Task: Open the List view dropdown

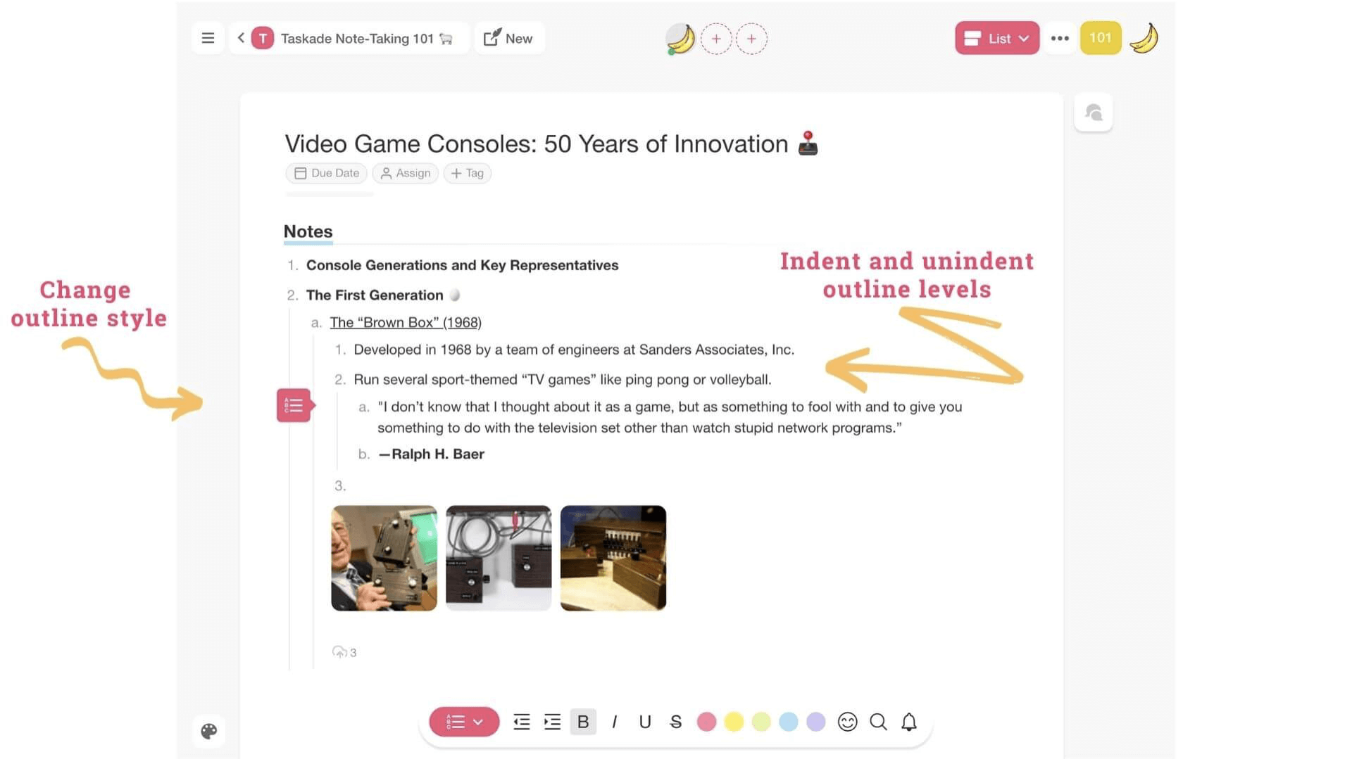Action: (996, 38)
